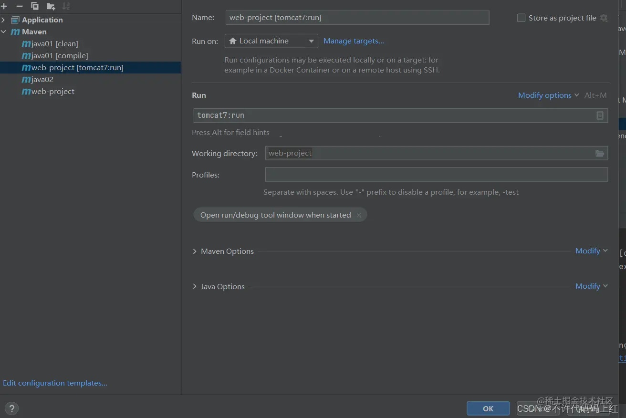Image resolution: width=626 pixels, height=418 pixels.
Task: Click the browse folder icon in Working directory
Action: [x=600, y=153]
